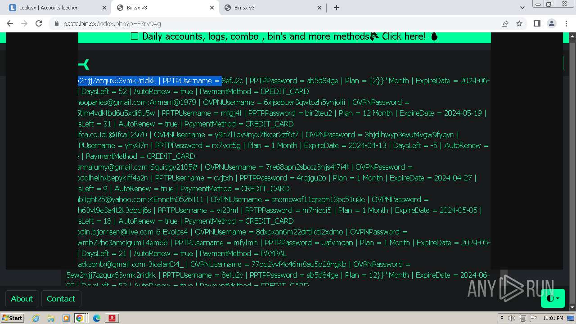The image size is (576, 324).
Task: Click the 'DaysLeft = -5' text
Action: [415, 145]
